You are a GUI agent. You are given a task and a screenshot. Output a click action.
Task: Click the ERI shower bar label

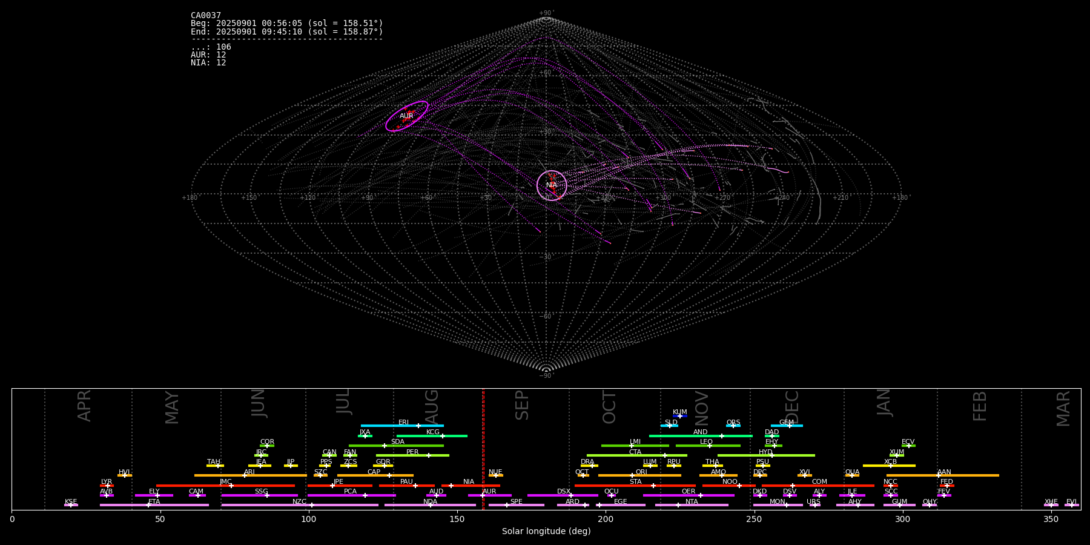tap(404, 423)
